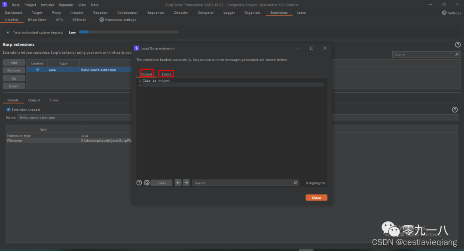The width and height of the screenshot is (464, 251).
Task: Open the output settings gear in the dialog
Action: coord(147,183)
